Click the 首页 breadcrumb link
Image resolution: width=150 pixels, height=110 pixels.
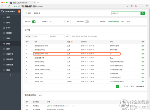[x=29, y=13]
